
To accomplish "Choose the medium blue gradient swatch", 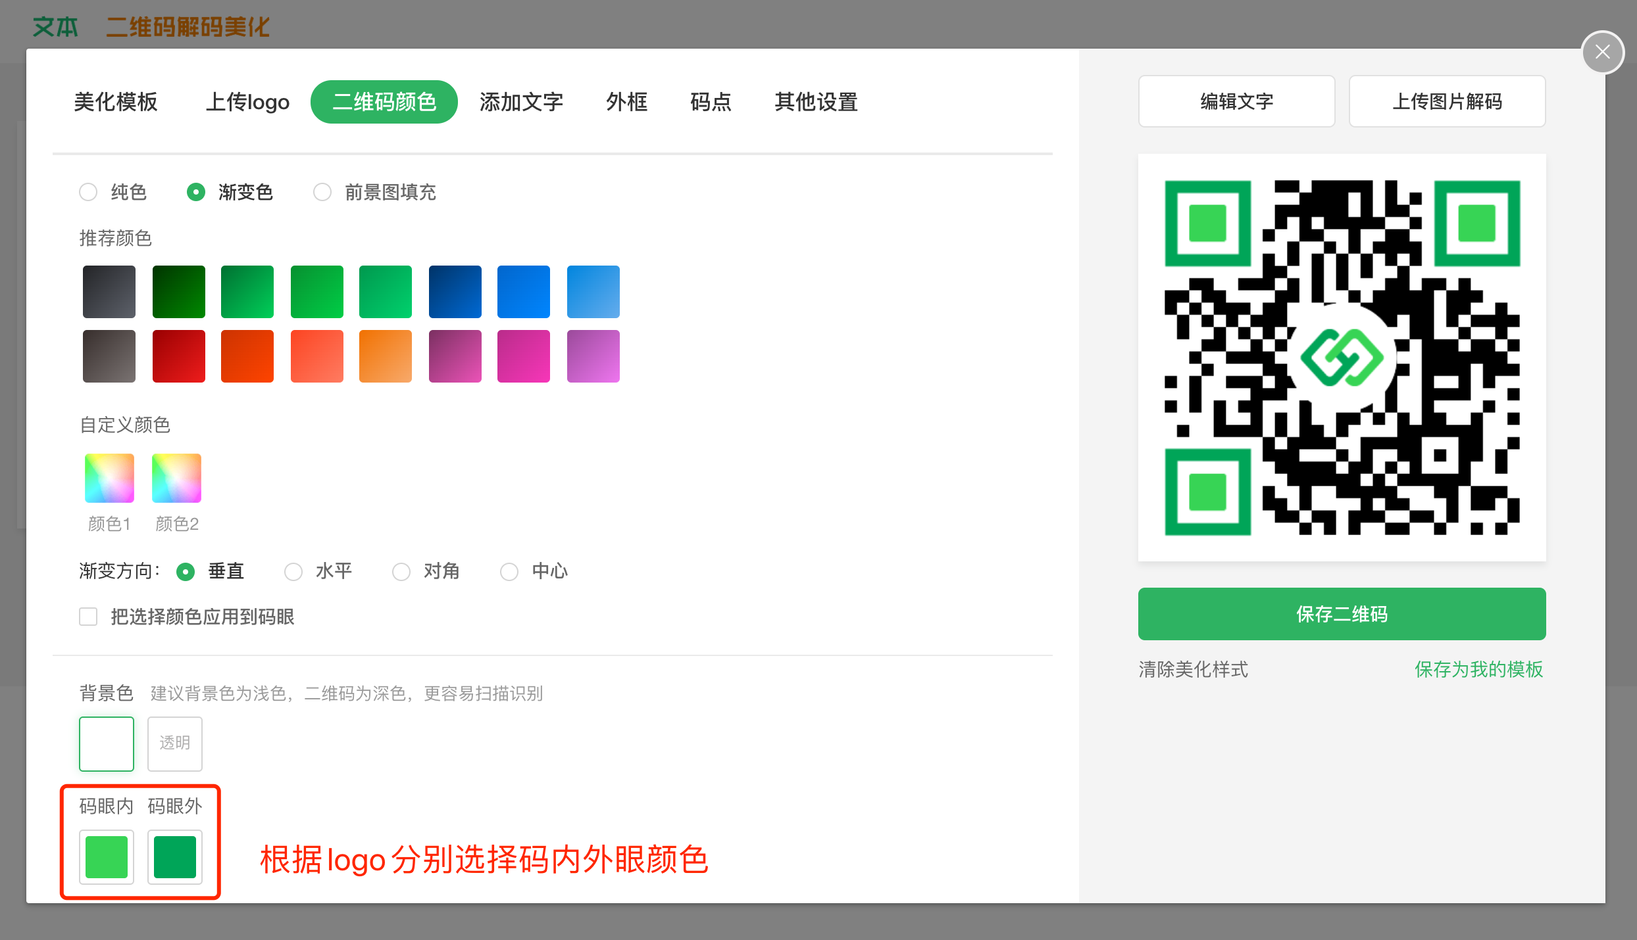I will coord(524,292).
